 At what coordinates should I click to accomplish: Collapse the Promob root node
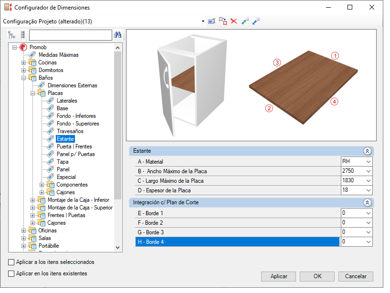(x=14, y=47)
